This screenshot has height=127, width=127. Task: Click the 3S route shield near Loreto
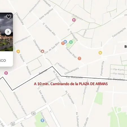pos(13,124)
